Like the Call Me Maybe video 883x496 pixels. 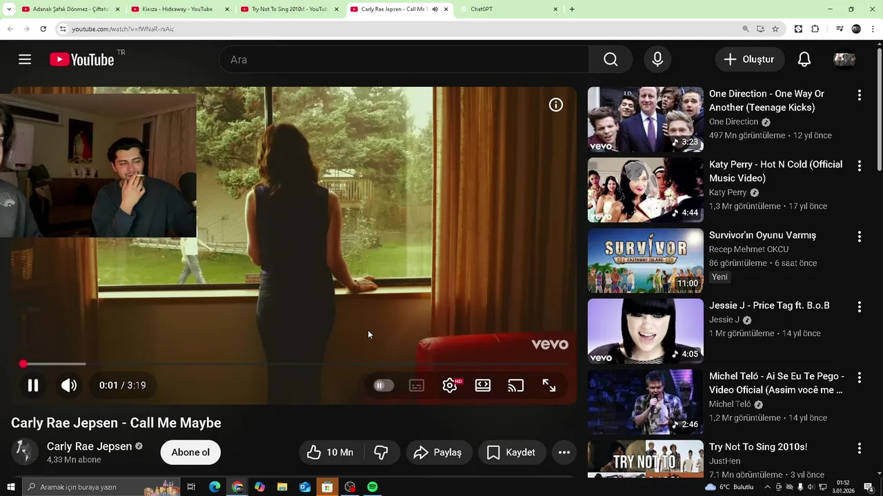pos(330,453)
